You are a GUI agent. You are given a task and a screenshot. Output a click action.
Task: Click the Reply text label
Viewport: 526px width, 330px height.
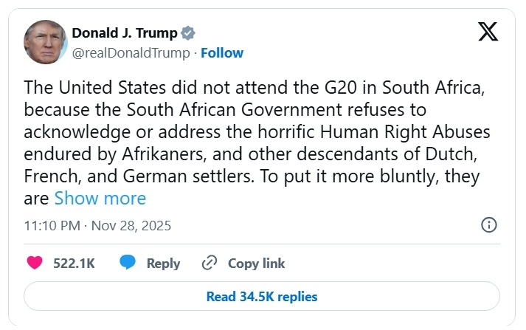163,263
